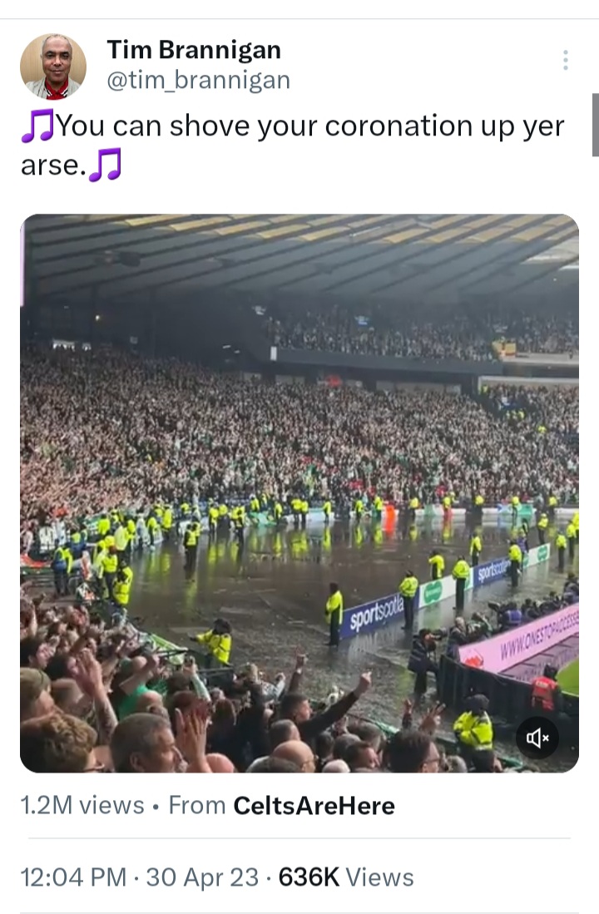The height and width of the screenshot is (914, 599).
Task: Click the music note emoji after arse.
Action: pyautogui.click(x=105, y=165)
